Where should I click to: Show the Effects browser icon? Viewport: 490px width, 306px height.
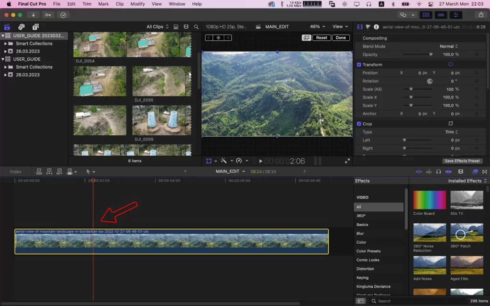[475, 172]
